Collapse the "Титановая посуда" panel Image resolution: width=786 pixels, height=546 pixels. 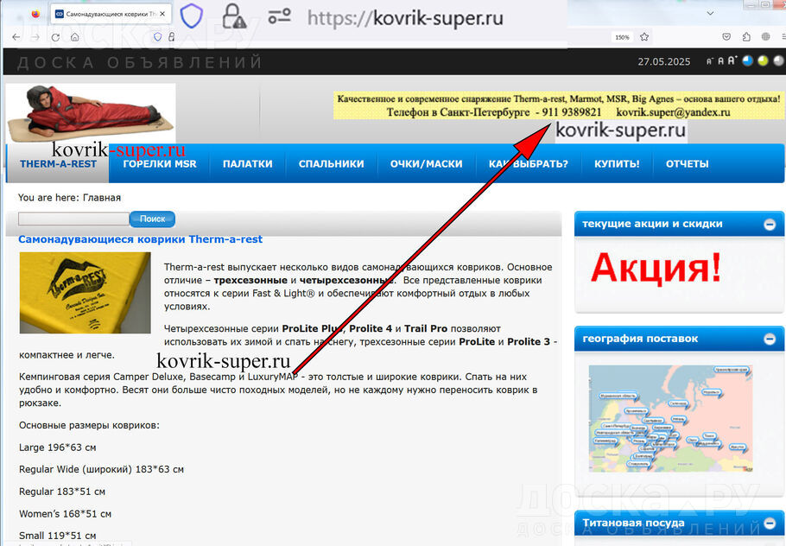coord(769,523)
